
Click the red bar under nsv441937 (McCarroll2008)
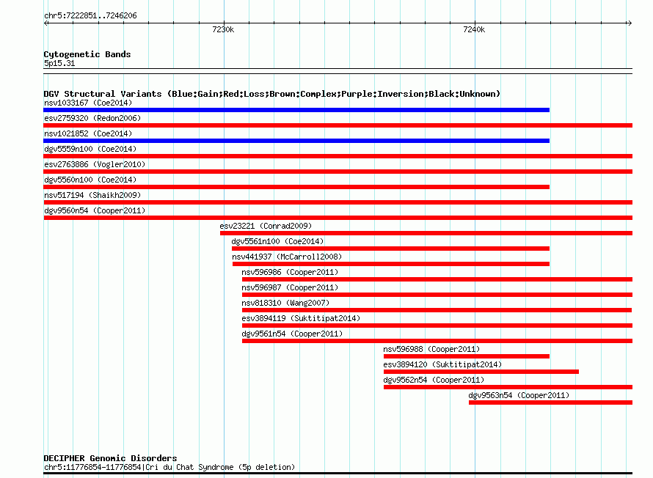(x=391, y=264)
